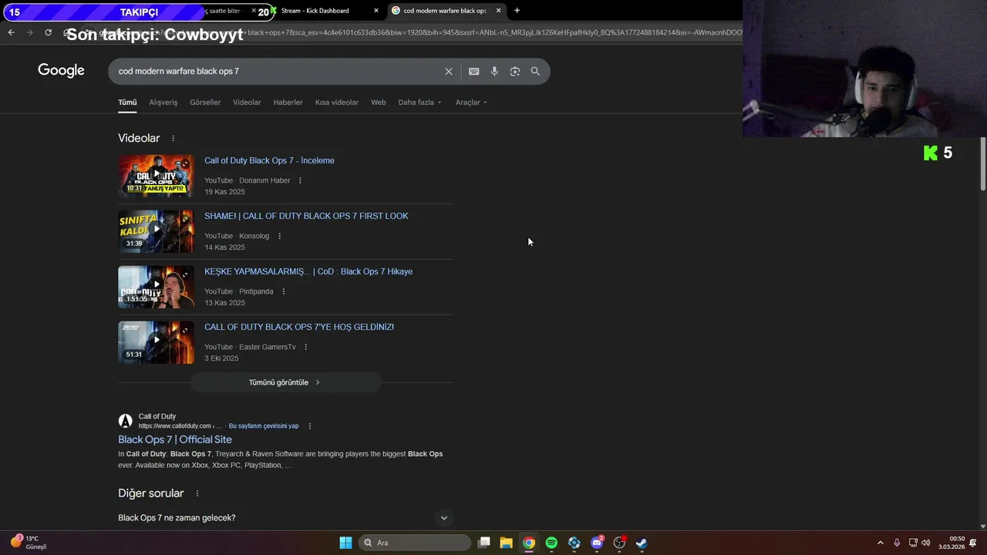Open BLACK OPS 7'YE HOŞ GELDİNİZ video link
This screenshot has height=555, width=987.
point(299,327)
